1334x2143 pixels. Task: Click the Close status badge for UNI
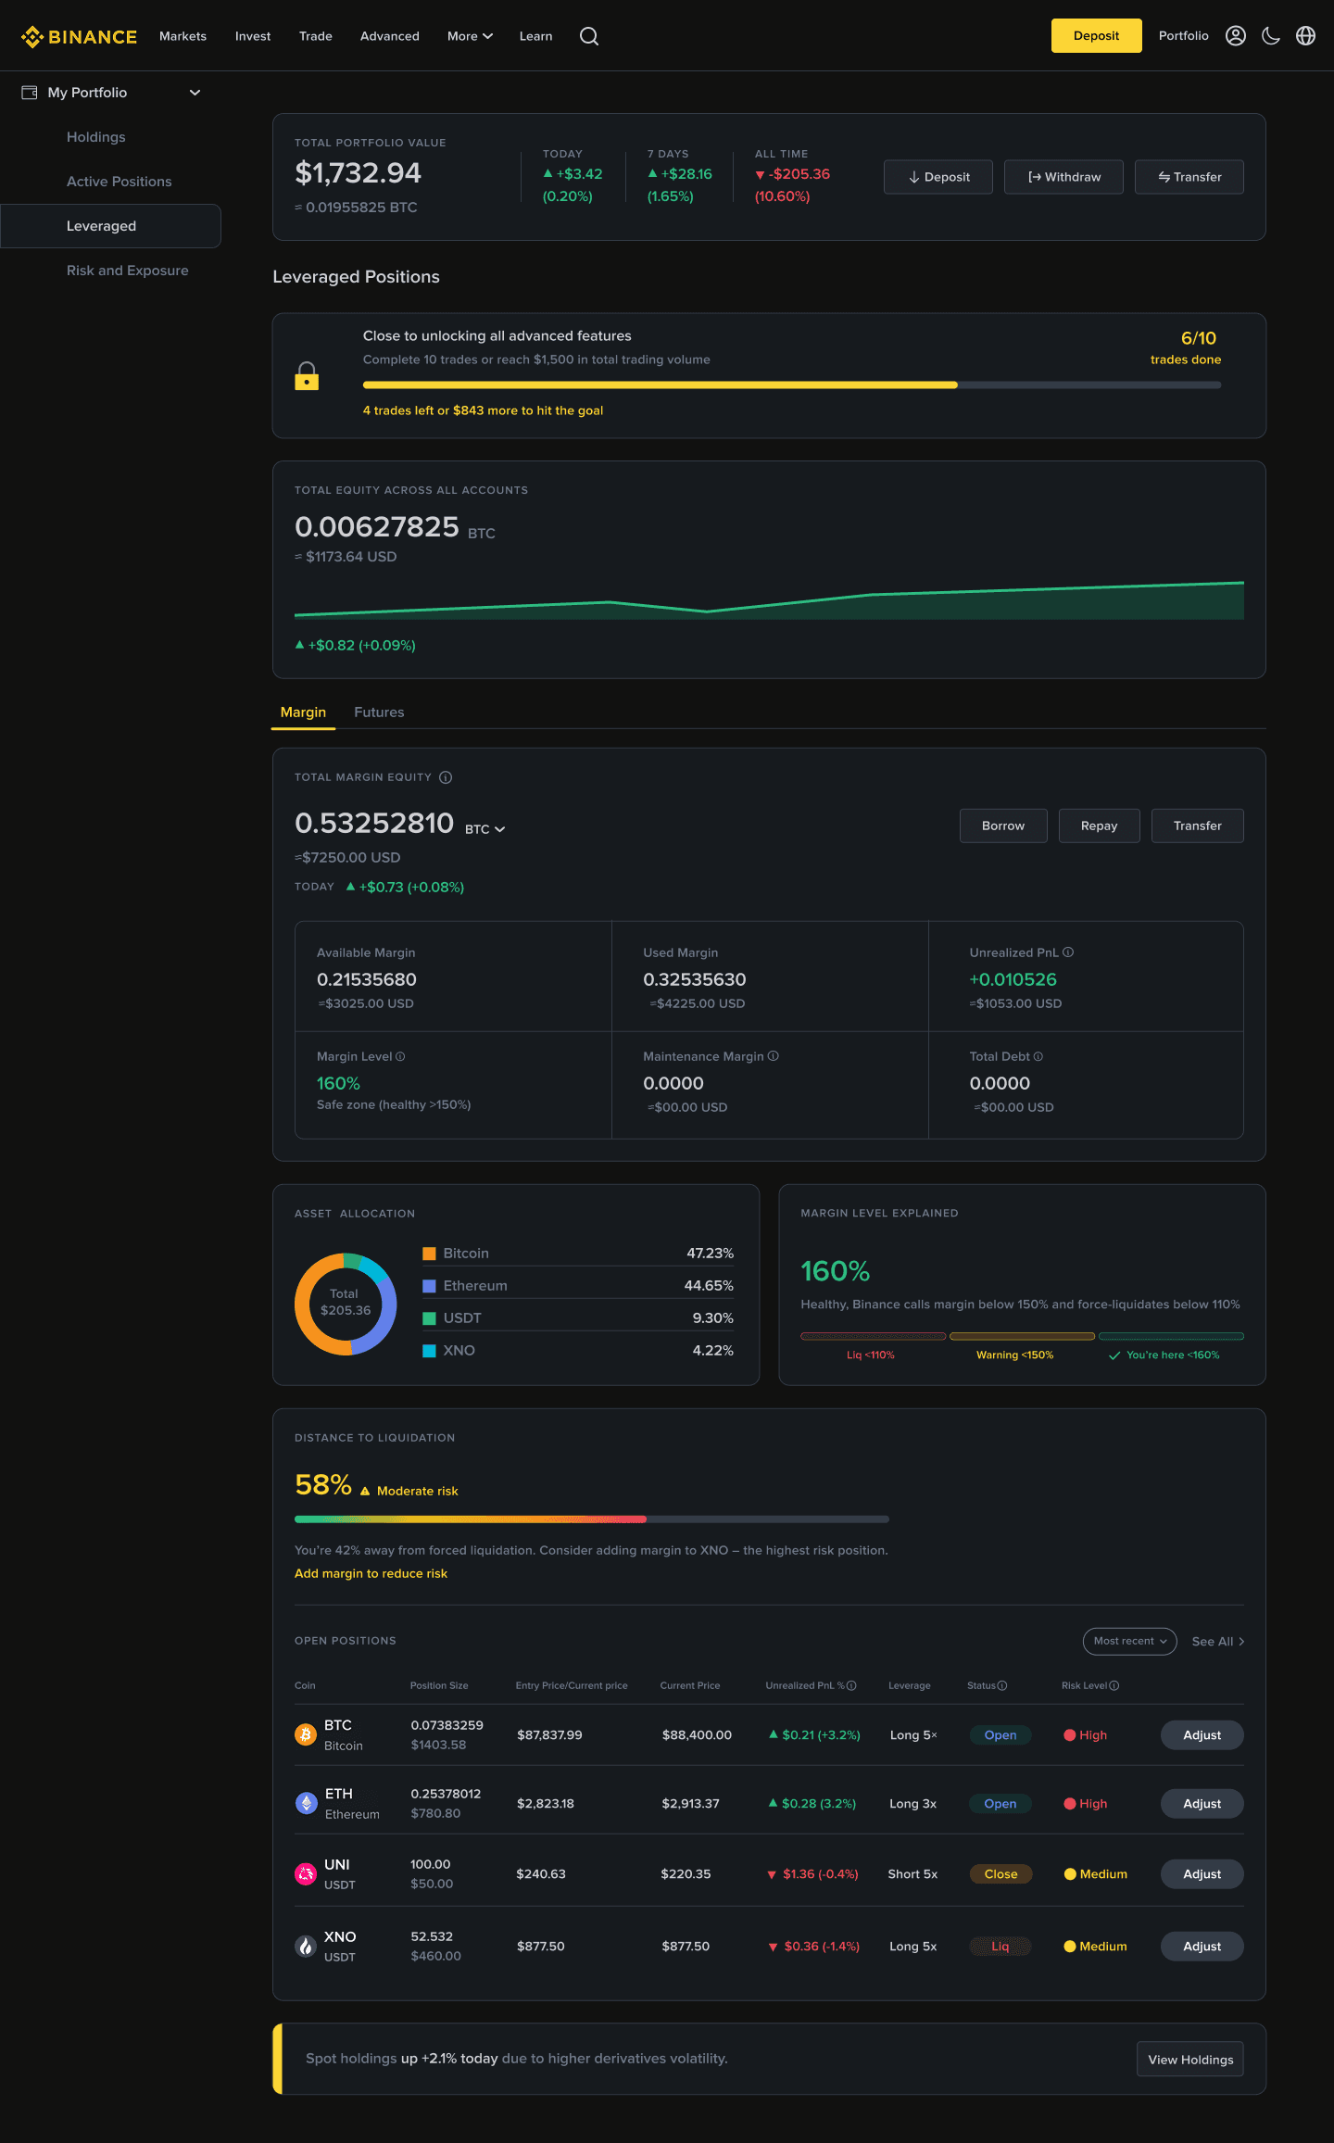click(x=1000, y=1873)
